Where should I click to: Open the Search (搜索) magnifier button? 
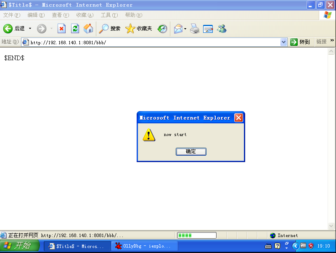(109, 29)
